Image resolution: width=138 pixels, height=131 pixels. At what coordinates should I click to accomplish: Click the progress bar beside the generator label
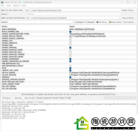(120, 98)
